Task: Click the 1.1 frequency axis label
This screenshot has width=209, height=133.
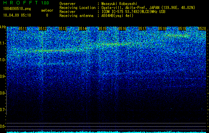Action: click(3, 43)
